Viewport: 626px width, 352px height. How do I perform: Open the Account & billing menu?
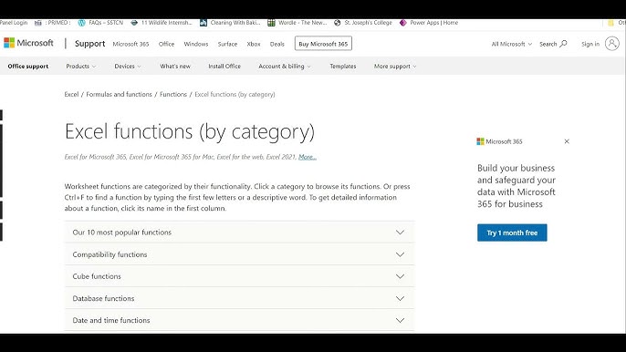pos(285,67)
